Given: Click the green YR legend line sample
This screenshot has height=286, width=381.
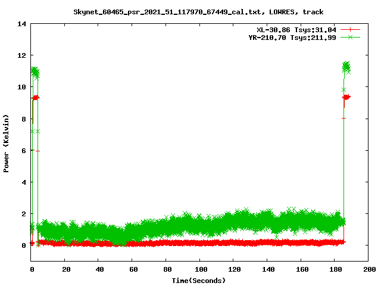Looking at the screenshot, I should pyautogui.click(x=350, y=37).
